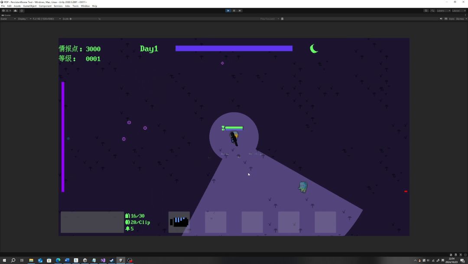Image resolution: width=468 pixels, height=264 pixels.
Task: Toggle the mute audio speaker icon
Action: (x=441, y=19)
